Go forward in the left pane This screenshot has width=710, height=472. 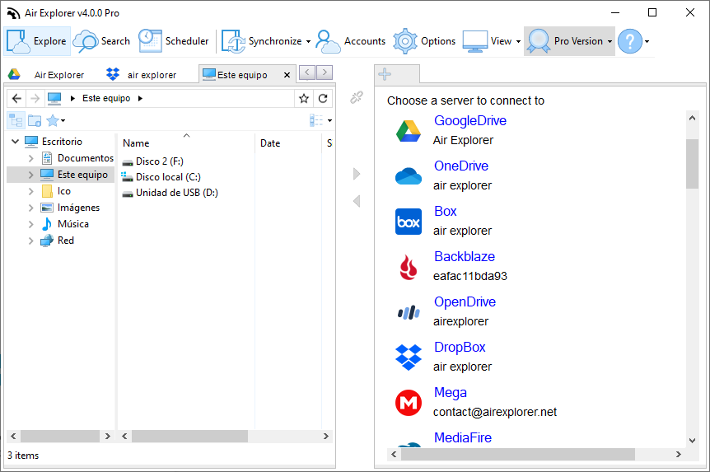(35, 98)
